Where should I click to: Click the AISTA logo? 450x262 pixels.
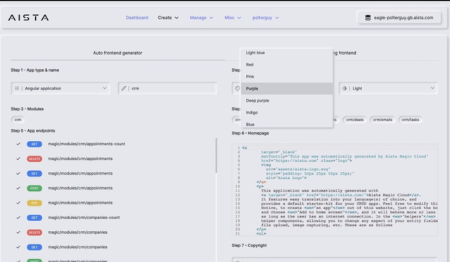point(28,18)
